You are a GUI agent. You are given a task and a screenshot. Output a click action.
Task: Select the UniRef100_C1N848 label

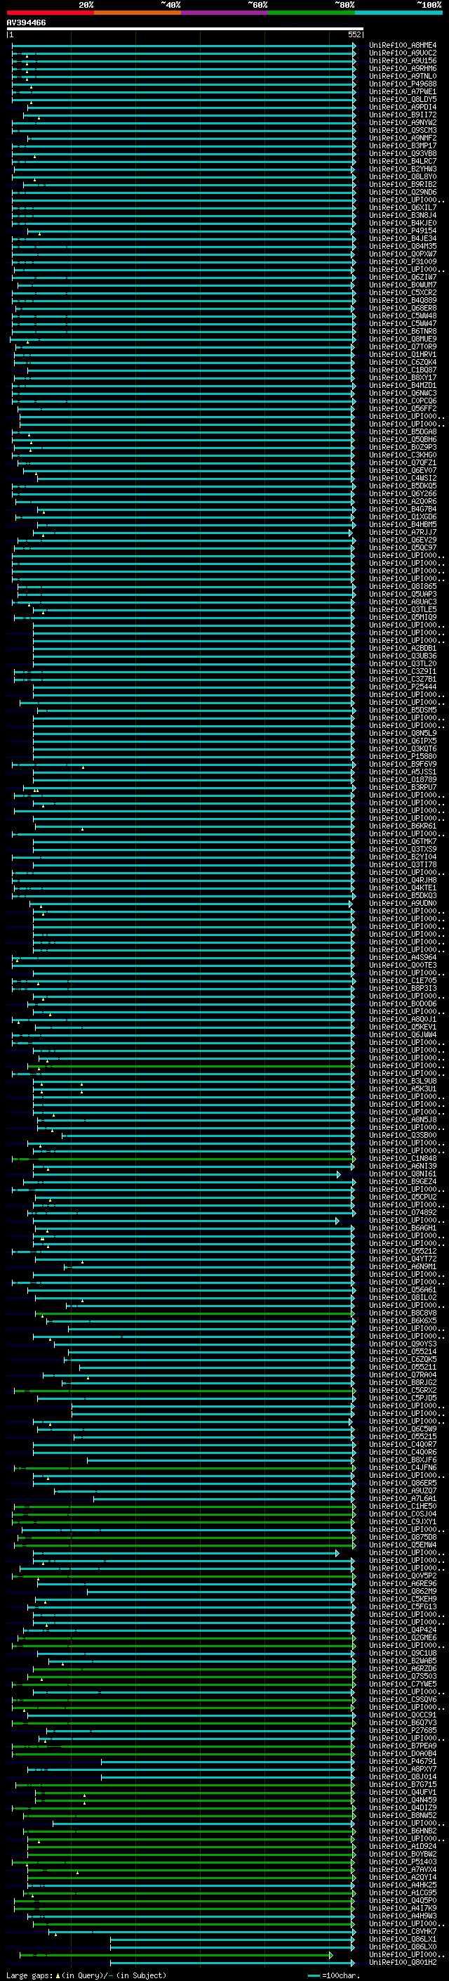coord(403,1158)
